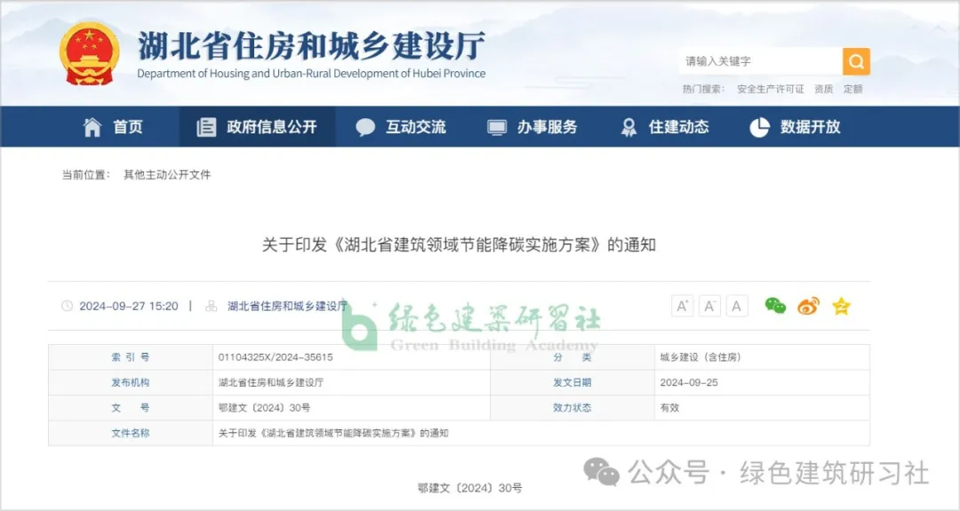The width and height of the screenshot is (960, 511).
Task: Go to the 首页 home tab
Action: [113, 127]
